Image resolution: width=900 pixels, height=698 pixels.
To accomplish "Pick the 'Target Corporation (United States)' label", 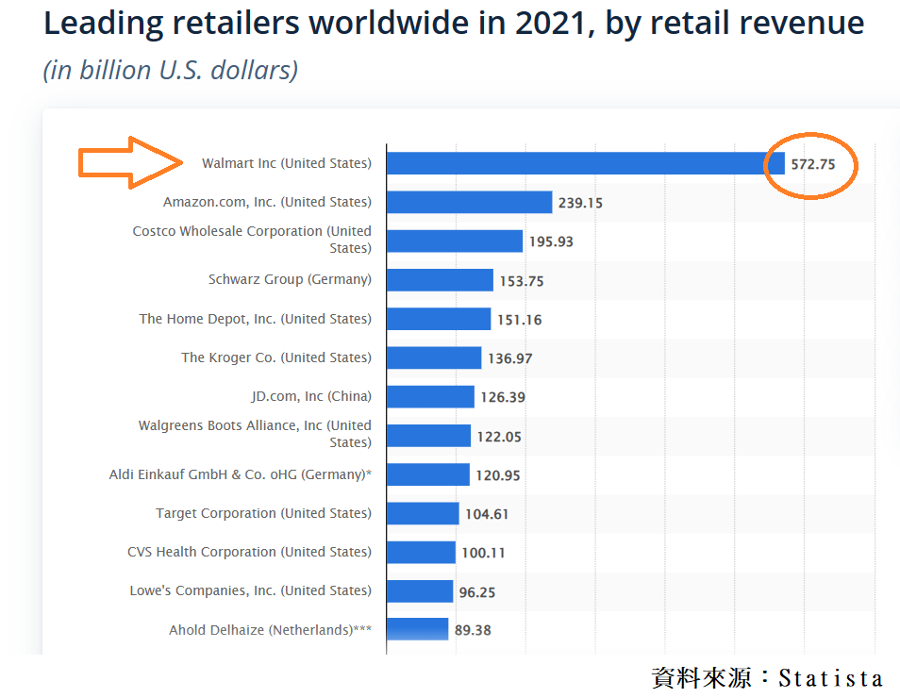I will pyautogui.click(x=263, y=513).
